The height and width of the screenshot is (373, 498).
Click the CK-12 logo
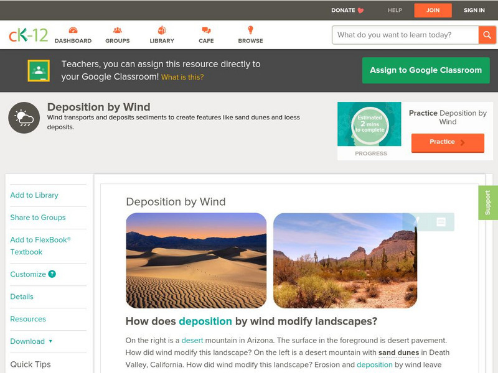point(28,35)
